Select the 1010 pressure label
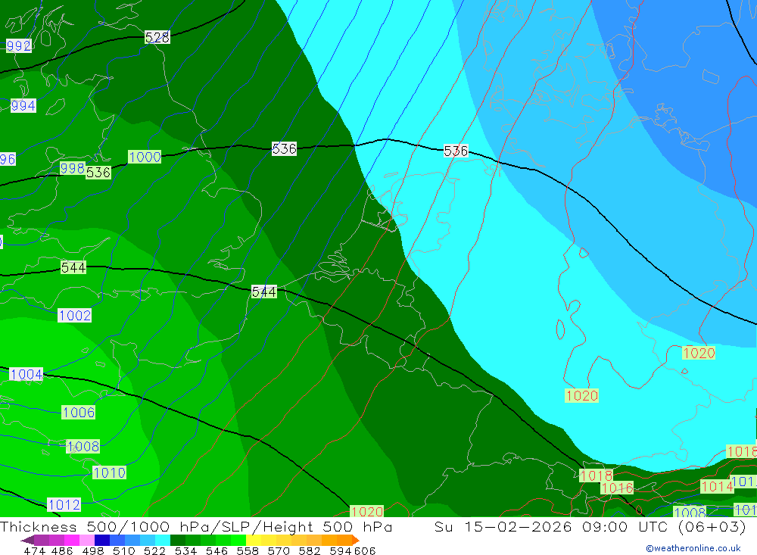 (109, 472)
